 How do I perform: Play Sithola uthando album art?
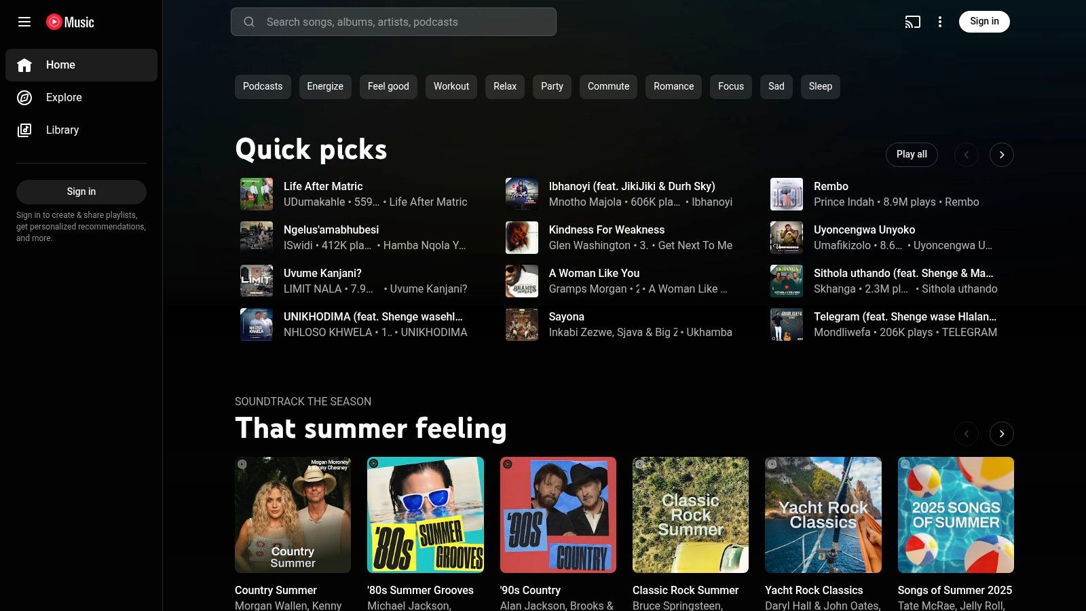click(787, 281)
